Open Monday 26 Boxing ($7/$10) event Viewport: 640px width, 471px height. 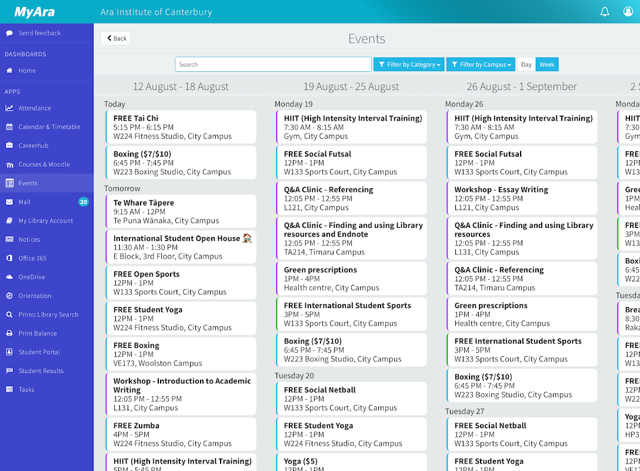522,386
